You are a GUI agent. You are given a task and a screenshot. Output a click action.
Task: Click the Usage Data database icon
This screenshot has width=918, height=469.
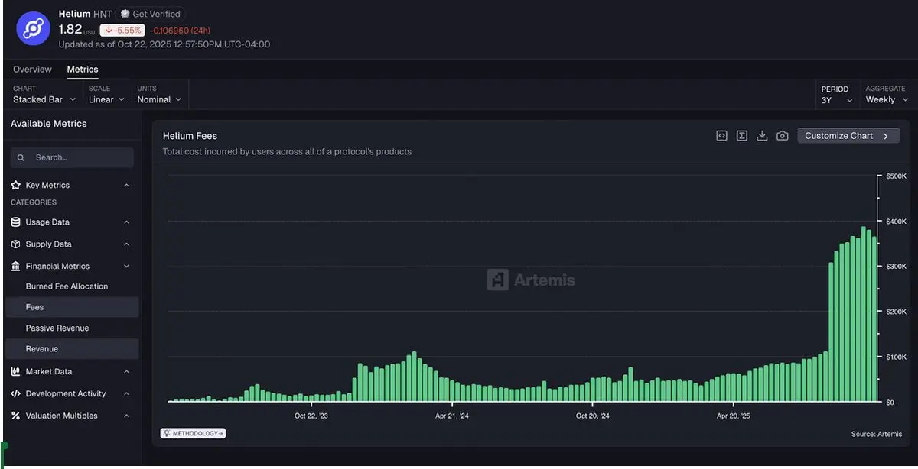point(16,222)
